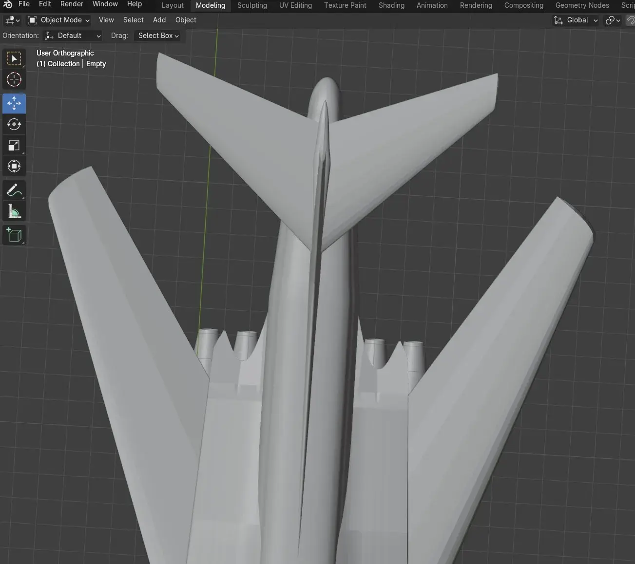Image resolution: width=635 pixels, height=564 pixels.
Task: Open the viewport Add menu
Action: [159, 20]
